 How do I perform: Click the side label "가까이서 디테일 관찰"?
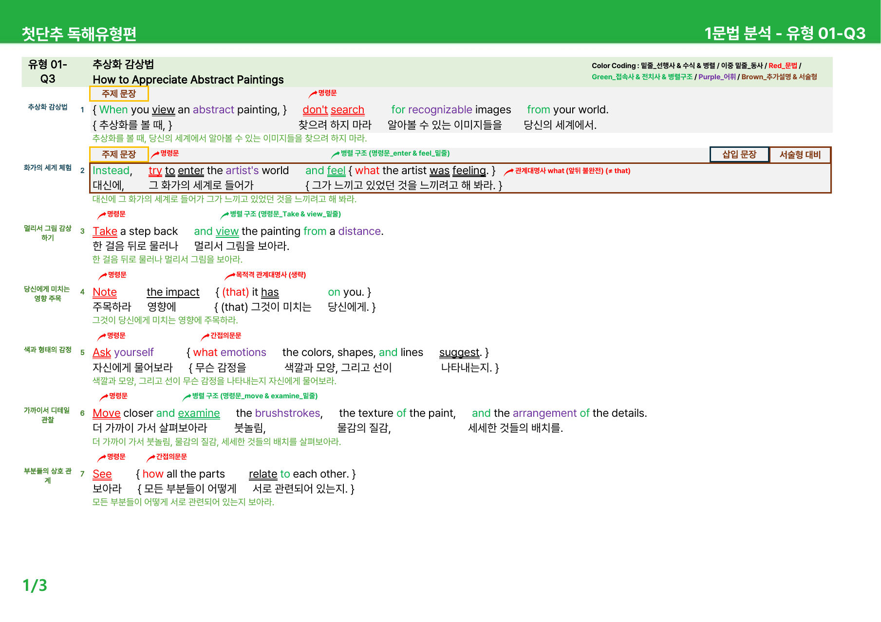pos(48,415)
